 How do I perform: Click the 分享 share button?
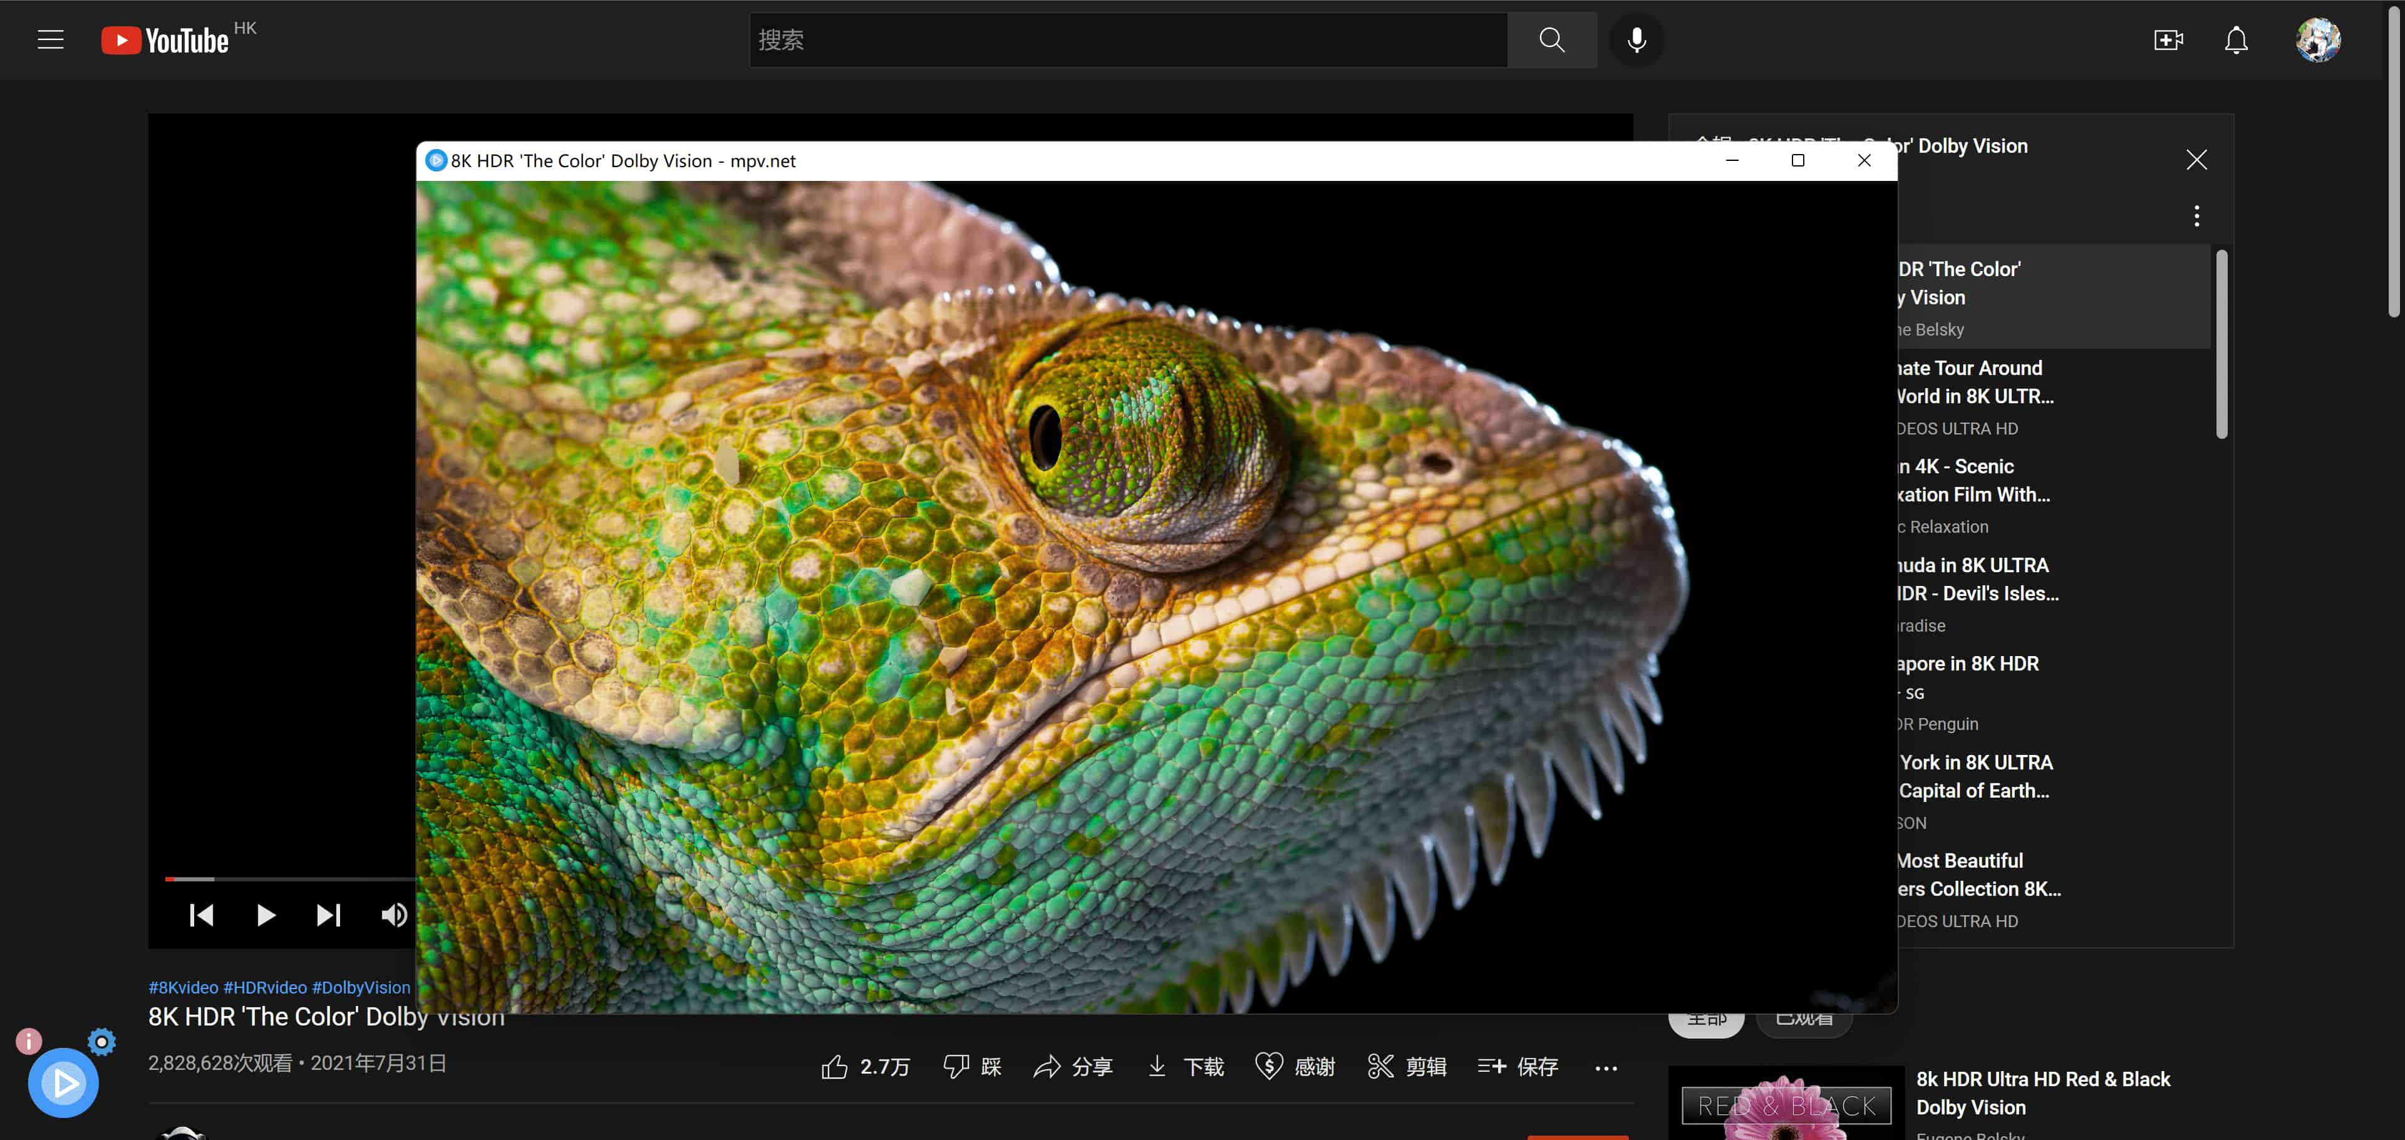click(1073, 1066)
